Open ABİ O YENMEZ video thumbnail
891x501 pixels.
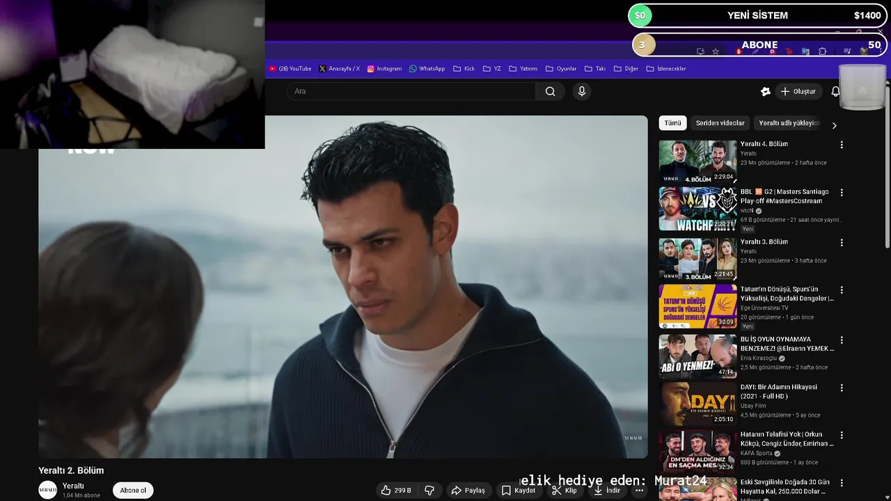pyautogui.click(x=697, y=356)
